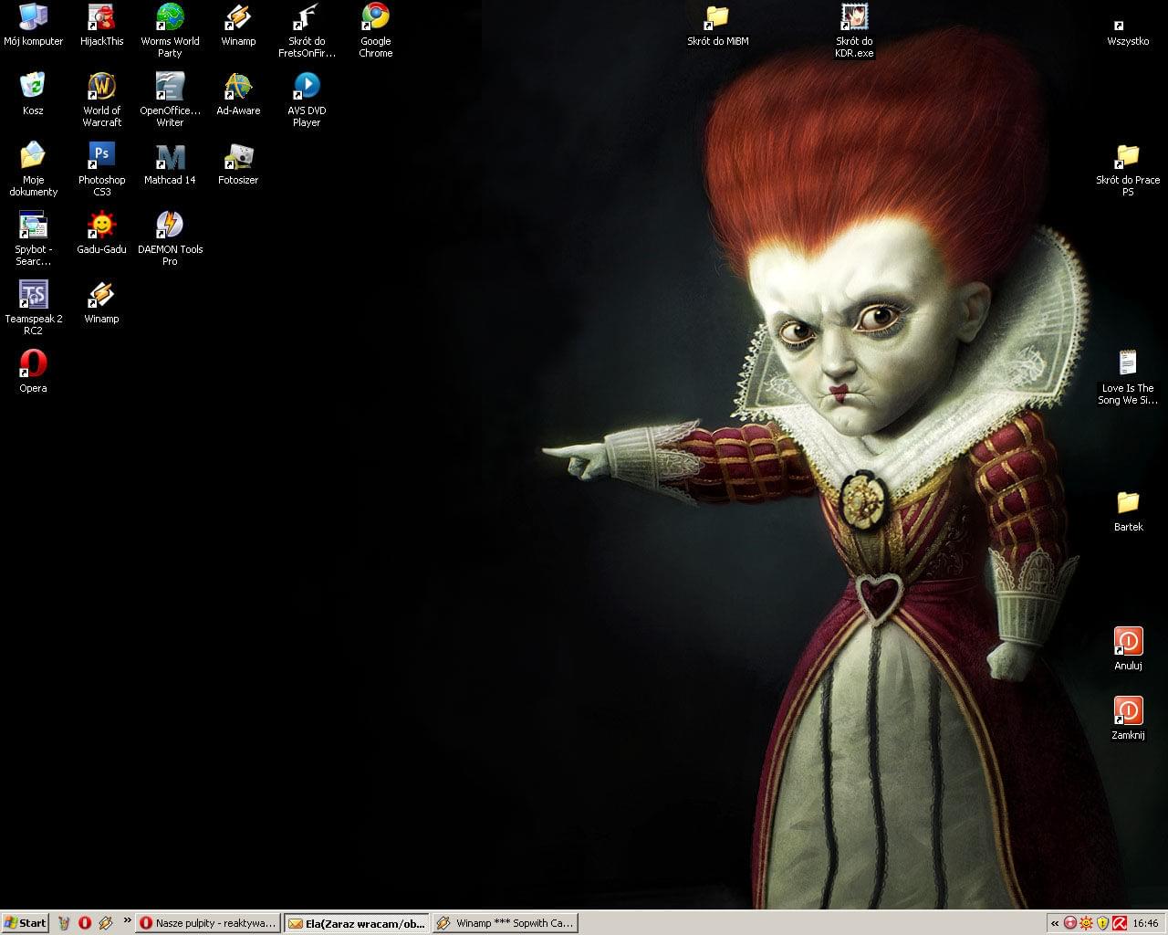Select the Love Is The Song text file

(x=1128, y=378)
